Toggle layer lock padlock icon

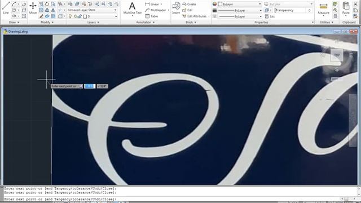click(x=80, y=16)
